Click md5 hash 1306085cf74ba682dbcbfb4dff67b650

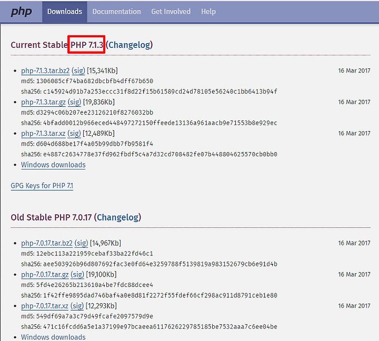pyautogui.click(x=95, y=81)
